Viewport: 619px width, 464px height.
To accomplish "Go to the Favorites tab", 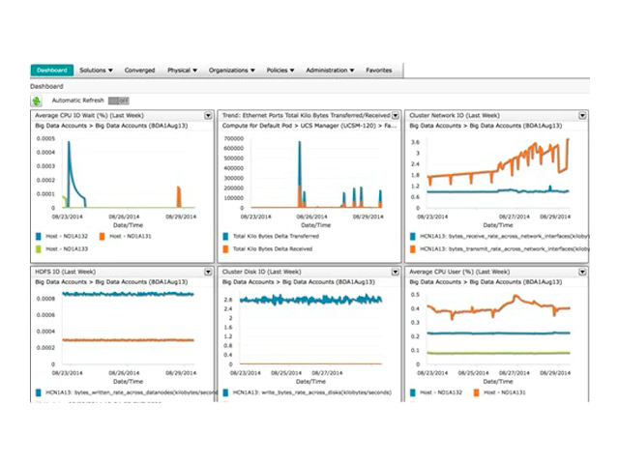I will [379, 71].
